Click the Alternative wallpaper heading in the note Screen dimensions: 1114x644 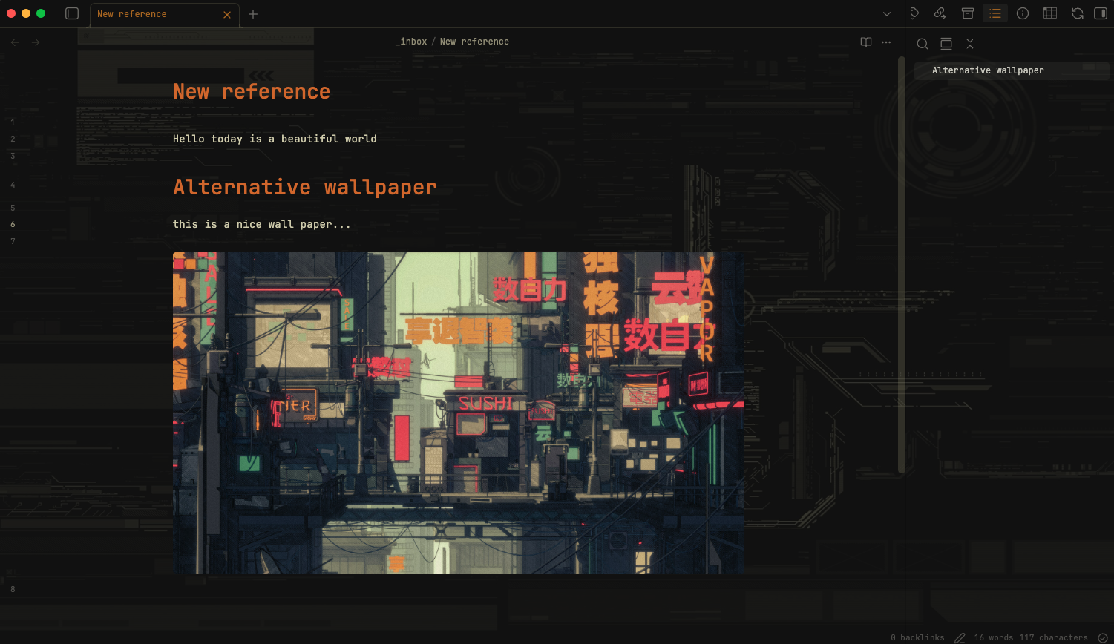[305, 187]
